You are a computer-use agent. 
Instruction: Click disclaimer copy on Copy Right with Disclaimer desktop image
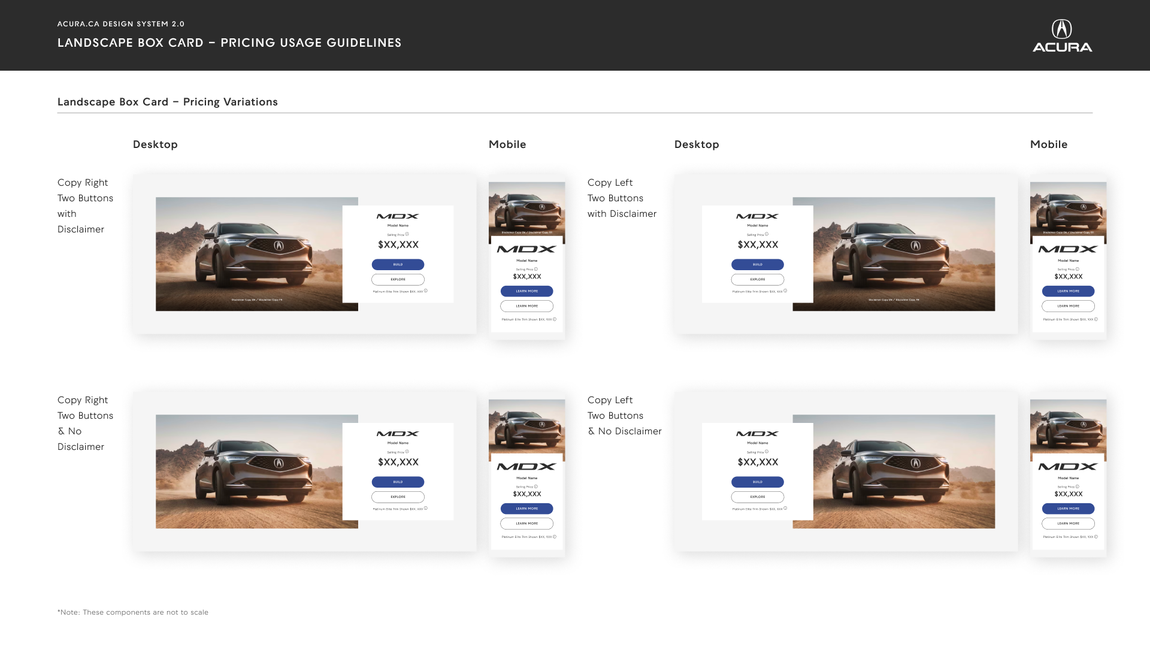tap(257, 300)
